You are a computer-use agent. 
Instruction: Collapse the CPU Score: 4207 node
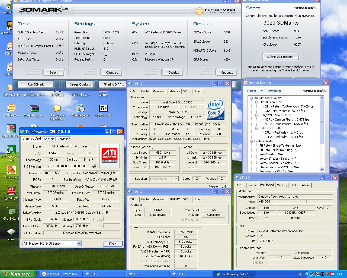[256, 128]
